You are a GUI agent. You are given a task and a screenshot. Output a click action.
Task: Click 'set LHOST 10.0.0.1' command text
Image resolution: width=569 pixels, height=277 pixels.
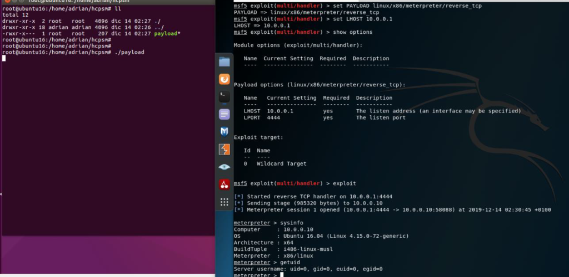[362, 19]
